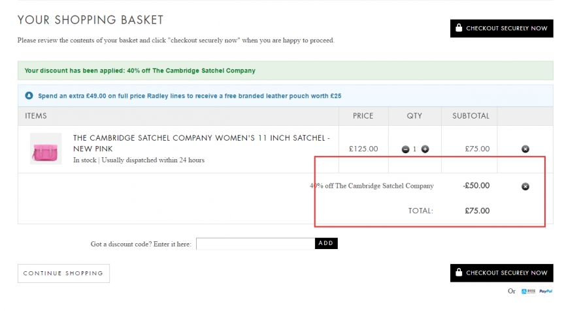Click the bottom Checkout Securely Now button

click(x=501, y=273)
